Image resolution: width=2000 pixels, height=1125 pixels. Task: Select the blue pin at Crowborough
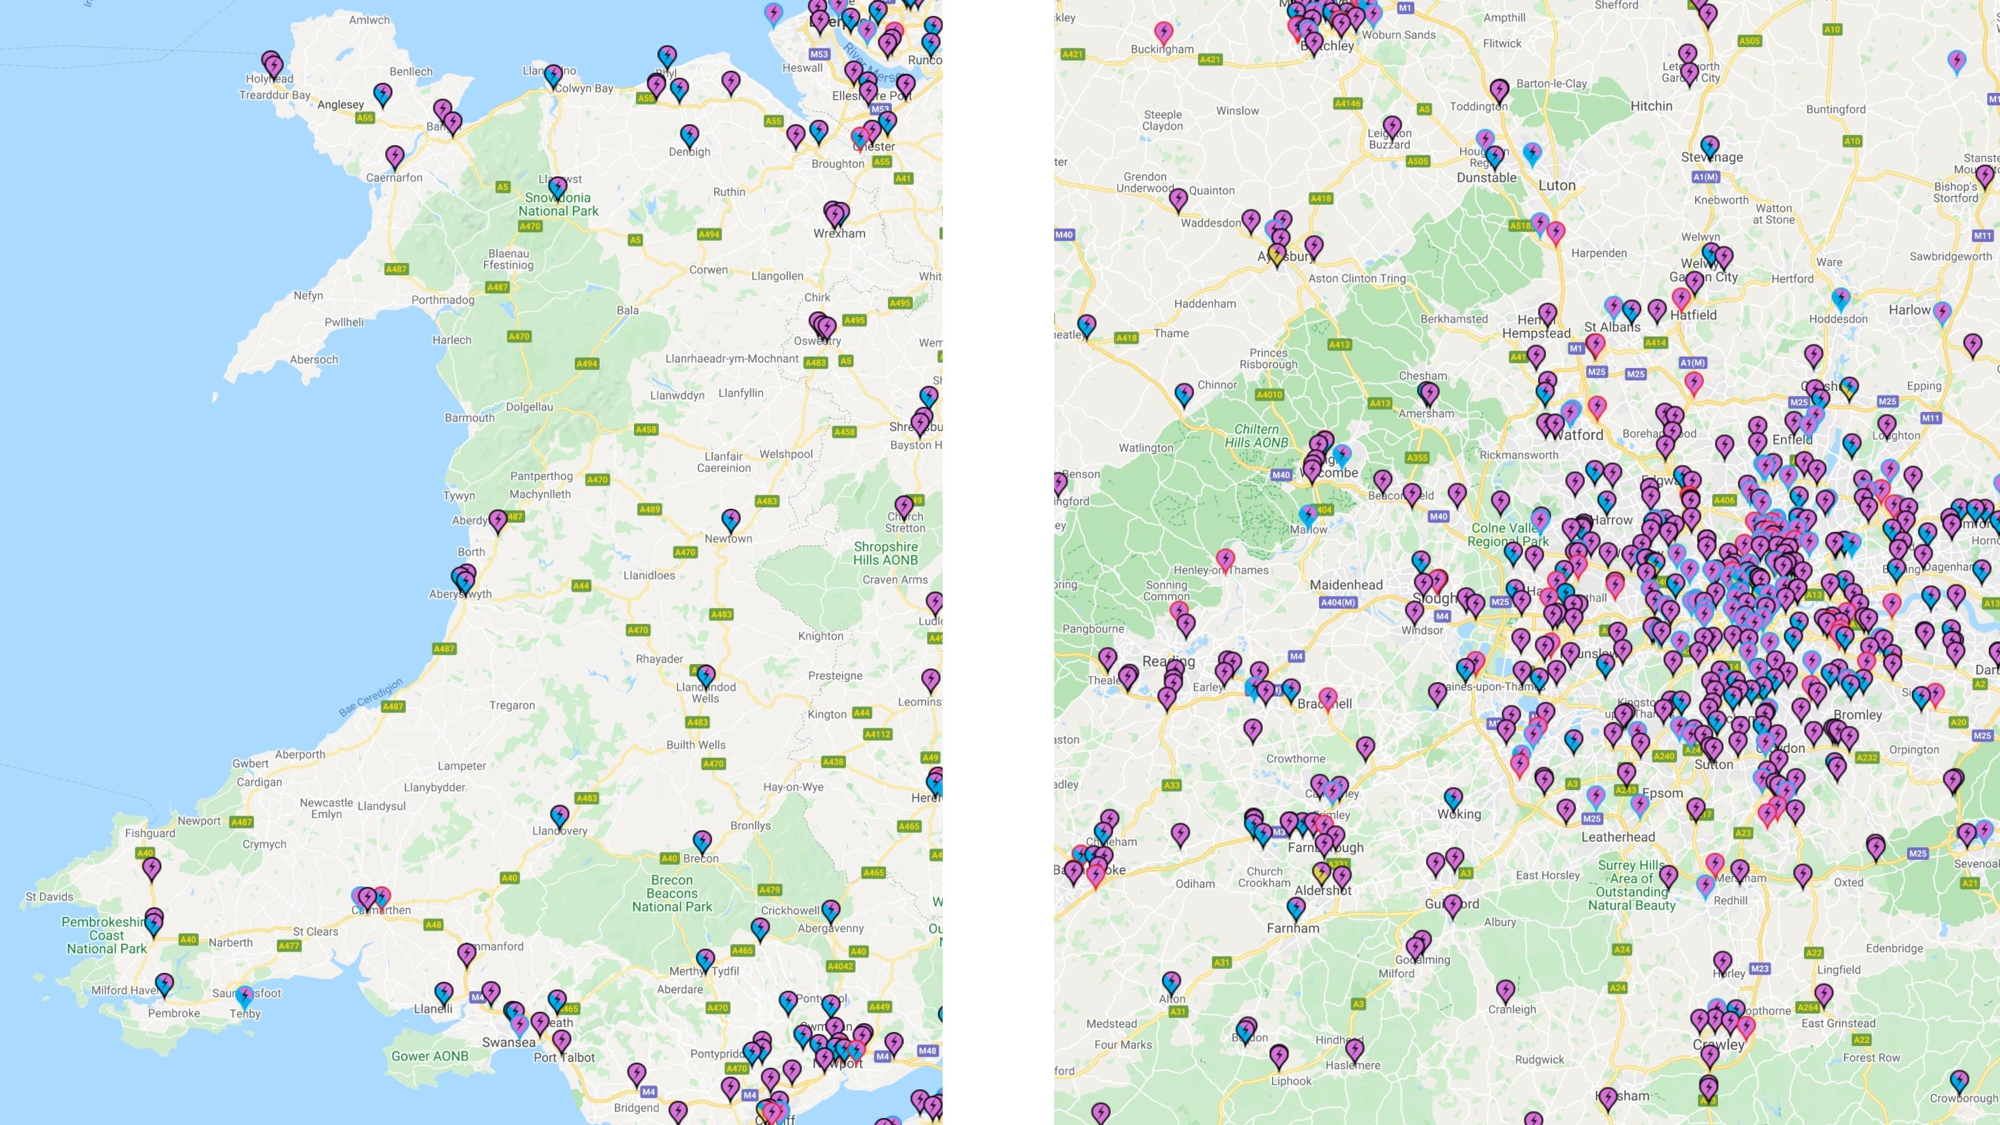point(1959,1080)
